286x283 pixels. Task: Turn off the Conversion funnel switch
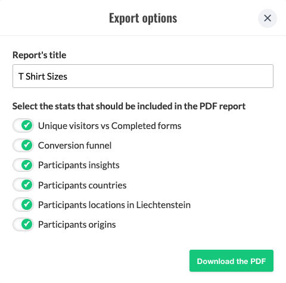[x=23, y=145]
